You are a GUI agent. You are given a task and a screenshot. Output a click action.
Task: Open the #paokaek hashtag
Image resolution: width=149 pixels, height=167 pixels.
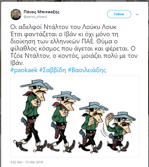coord(24,70)
